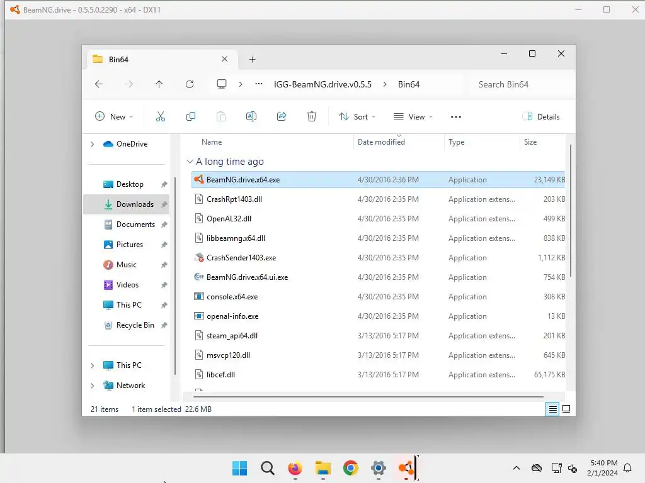
Task: Switch to details list view icon in status bar
Action: pos(552,409)
